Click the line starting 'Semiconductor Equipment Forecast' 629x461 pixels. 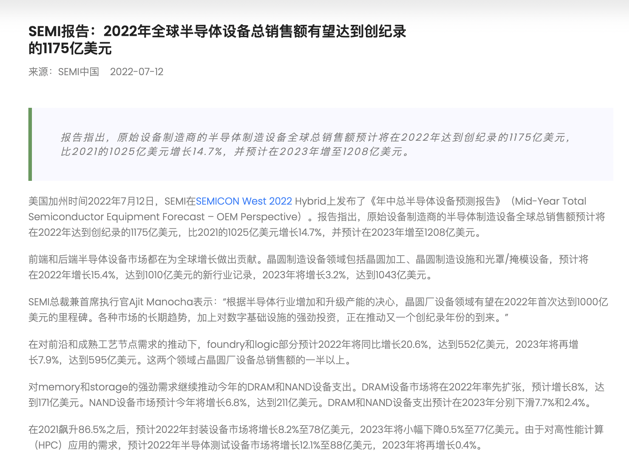tap(317, 217)
